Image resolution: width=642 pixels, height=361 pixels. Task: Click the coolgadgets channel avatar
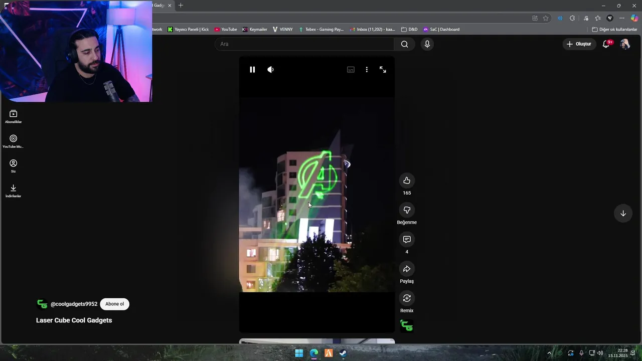tap(42, 304)
